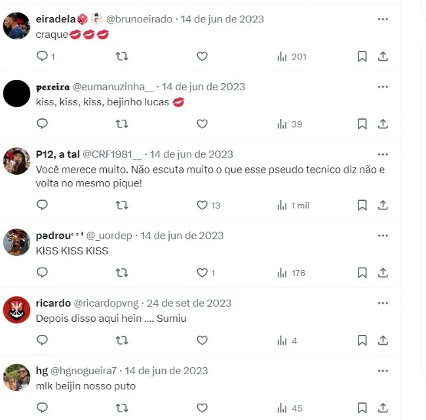Like ricardo's "Depois disso aqui hein" tweet
Screen dimensions: 426x420
[202, 340]
